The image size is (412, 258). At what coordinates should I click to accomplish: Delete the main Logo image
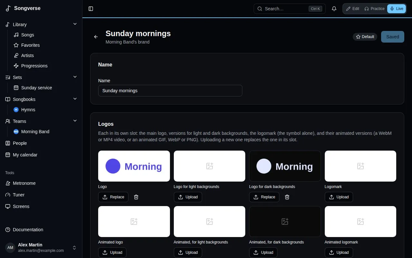136,197
